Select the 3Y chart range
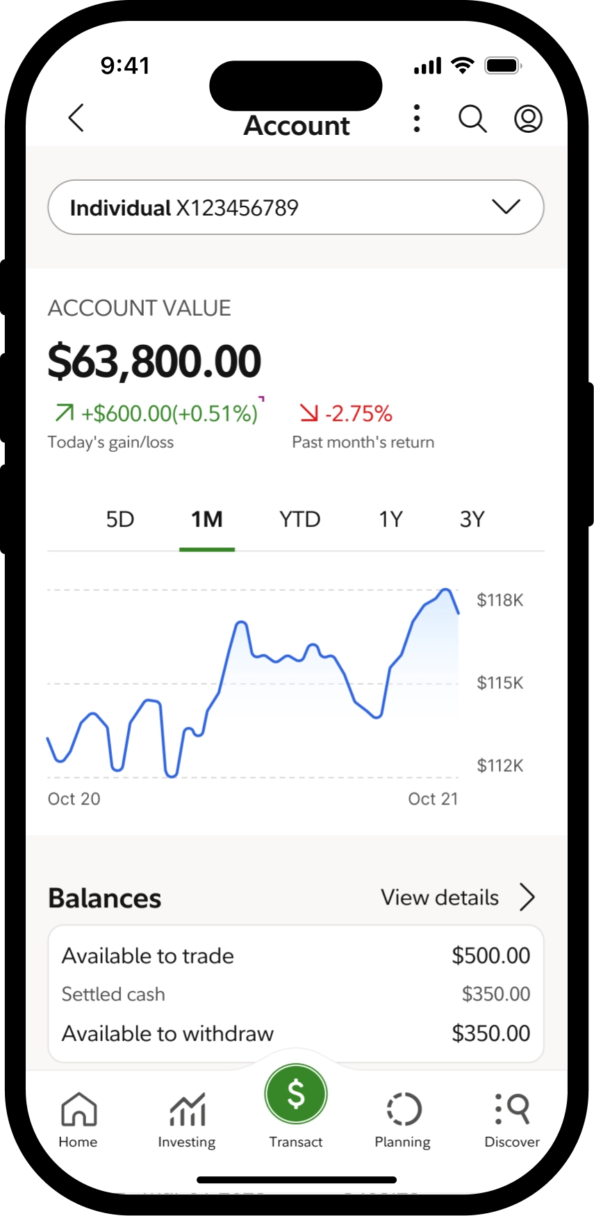 472,519
